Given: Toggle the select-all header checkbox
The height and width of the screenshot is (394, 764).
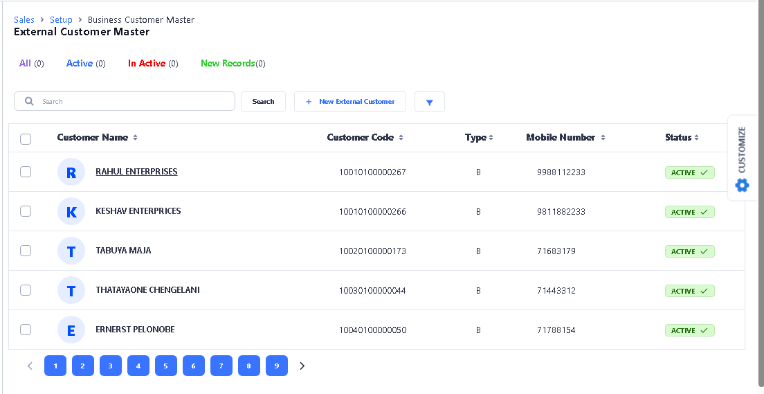Looking at the screenshot, I should [26, 138].
